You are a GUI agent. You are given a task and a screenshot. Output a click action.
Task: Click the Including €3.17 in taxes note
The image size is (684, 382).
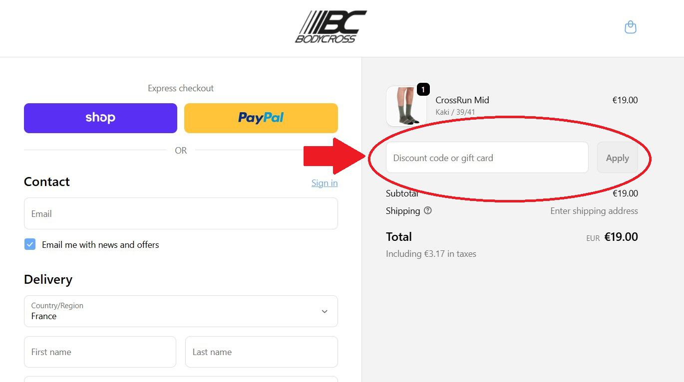(431, 254)
